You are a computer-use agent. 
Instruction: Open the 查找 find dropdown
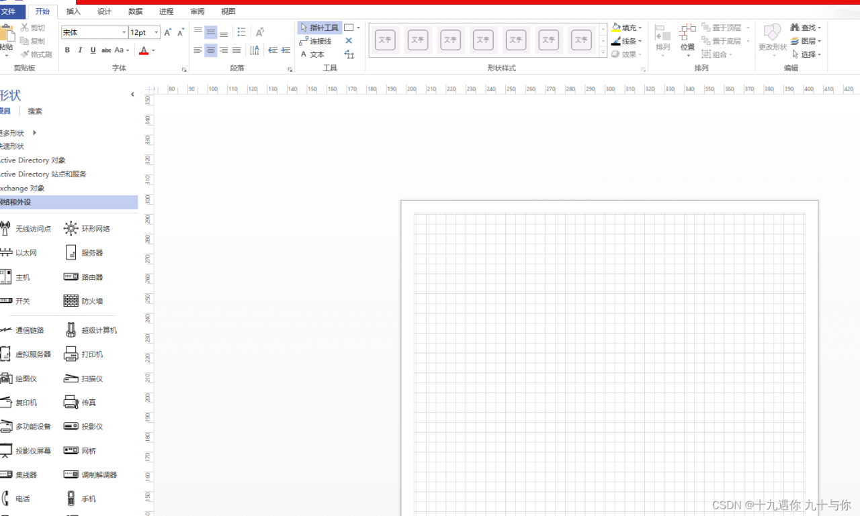(806, 28)
